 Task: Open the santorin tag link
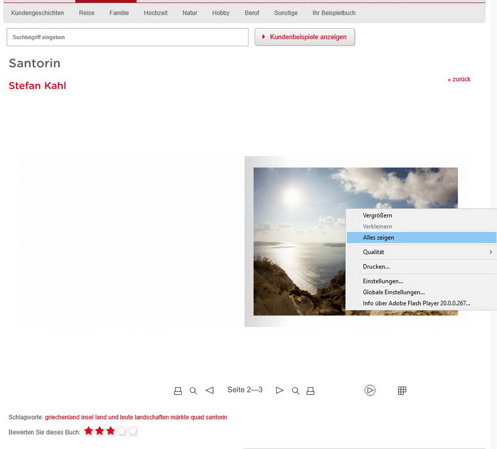pos(216,418)
